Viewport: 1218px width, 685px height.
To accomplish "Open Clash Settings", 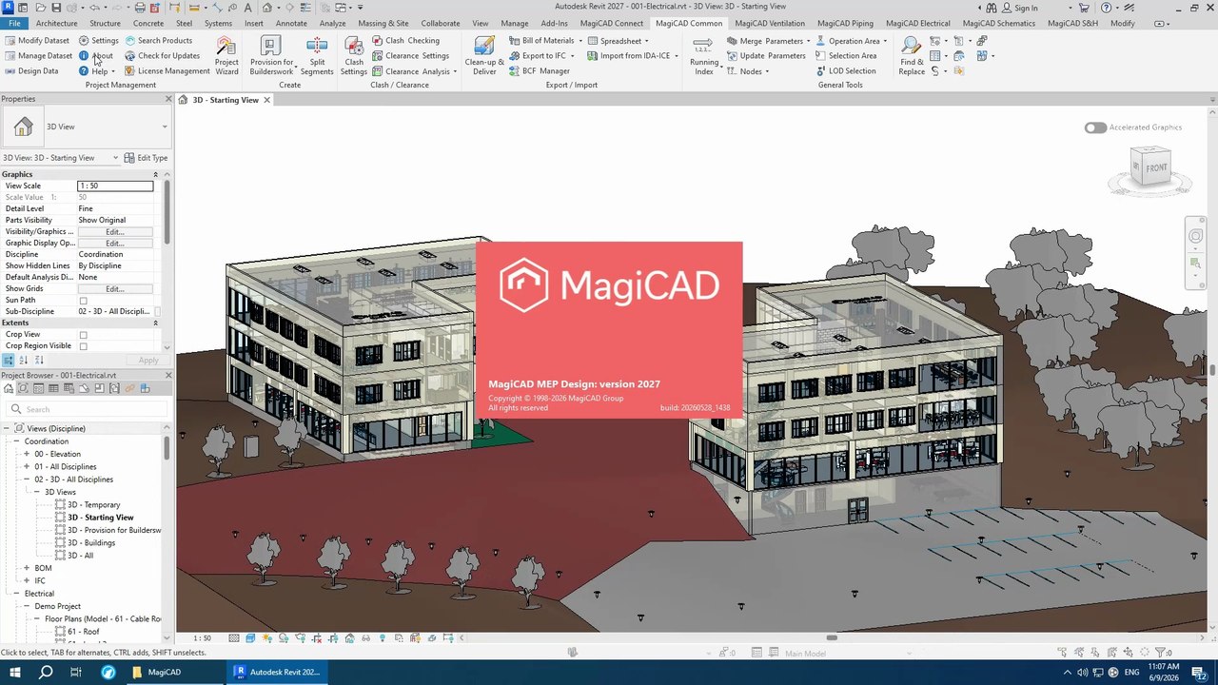I will [354, 55].
